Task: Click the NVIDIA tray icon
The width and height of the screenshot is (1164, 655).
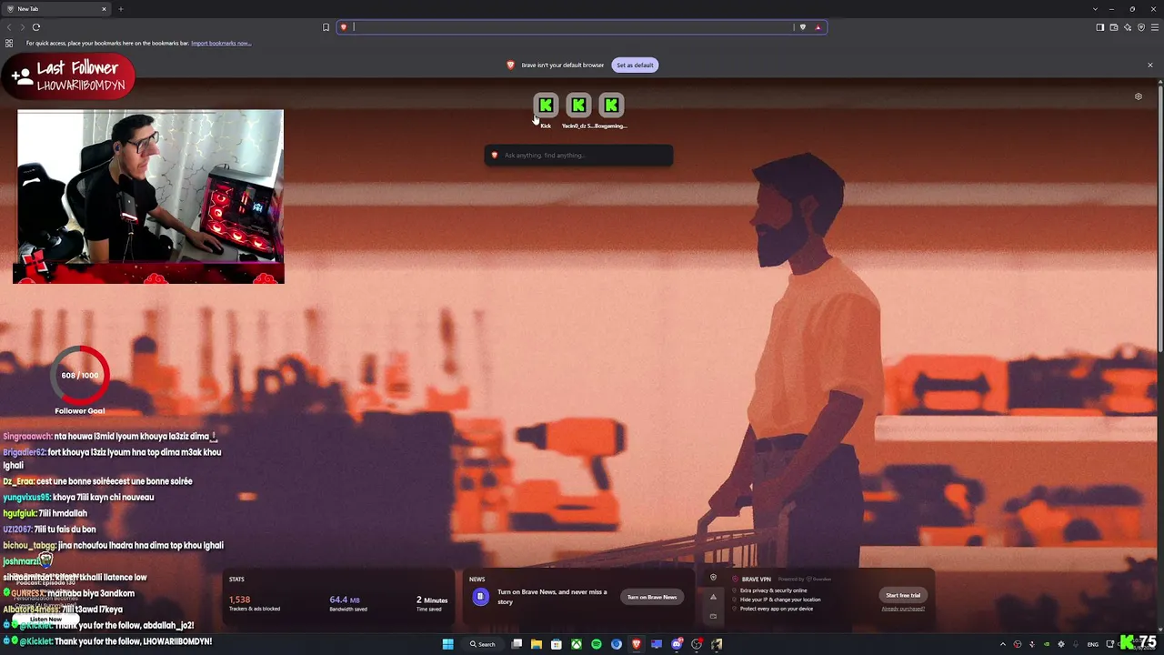Action: [1047, 644]
